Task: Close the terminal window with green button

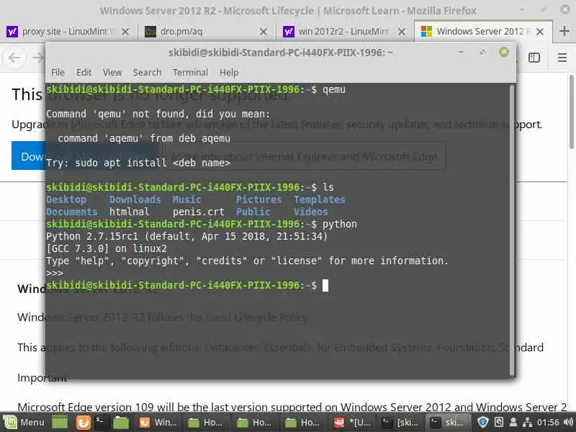Action: coord(503,52)
